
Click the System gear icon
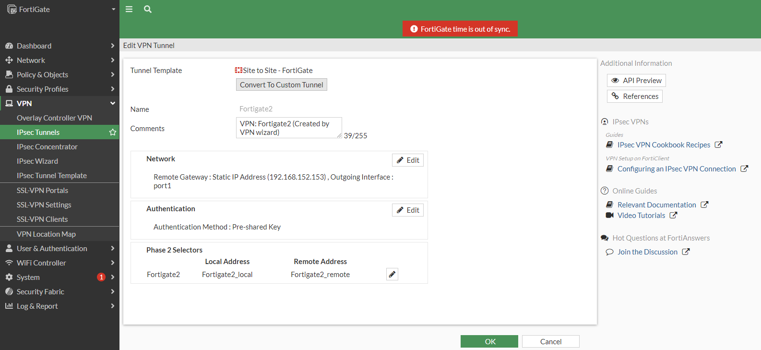[x=9, y=277]
